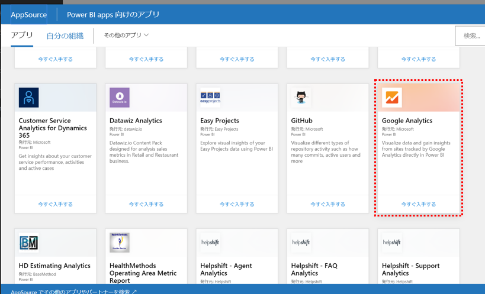The image size is (485, 294).
Task: Open the Datawiz Analytics title
Action: coord(136,121)
